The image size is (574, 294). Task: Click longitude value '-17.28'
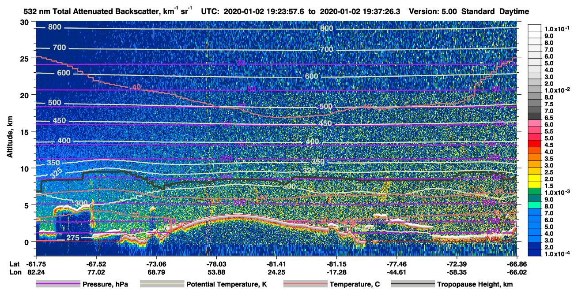point(336,272)
